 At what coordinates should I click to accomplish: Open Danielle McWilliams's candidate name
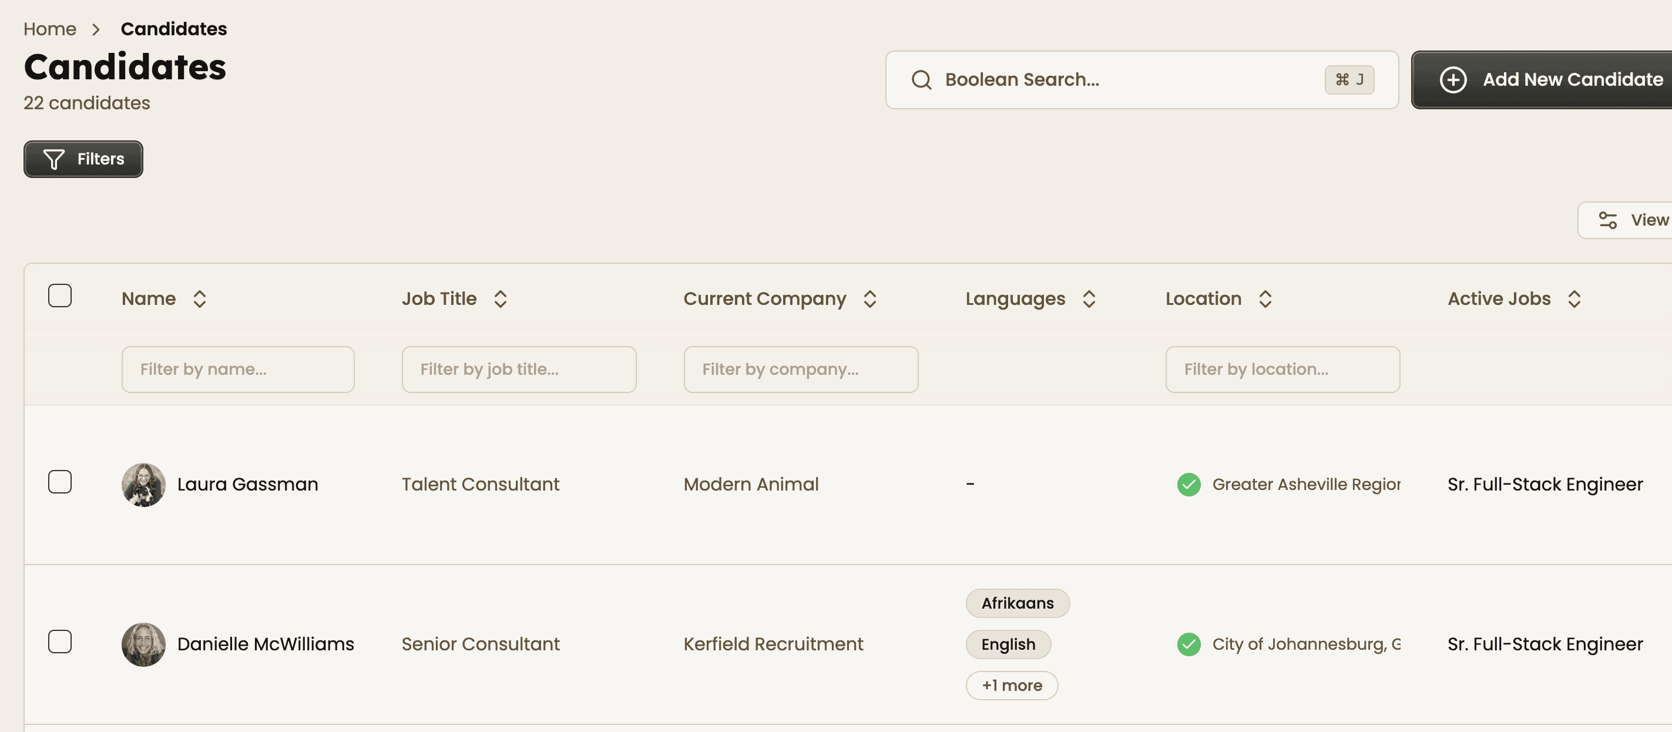pos(266,644)
